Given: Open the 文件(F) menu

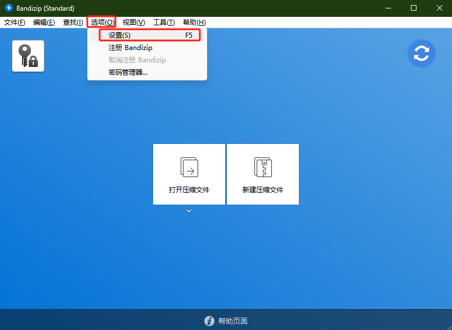Looking at the screenshot, I should point(15,22).
